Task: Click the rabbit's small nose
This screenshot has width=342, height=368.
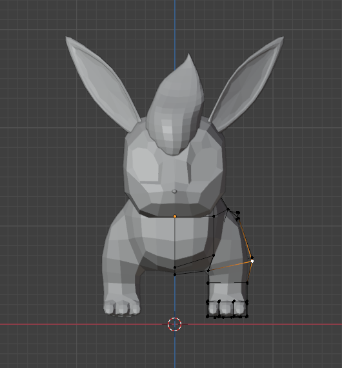Action: (174, 192)
